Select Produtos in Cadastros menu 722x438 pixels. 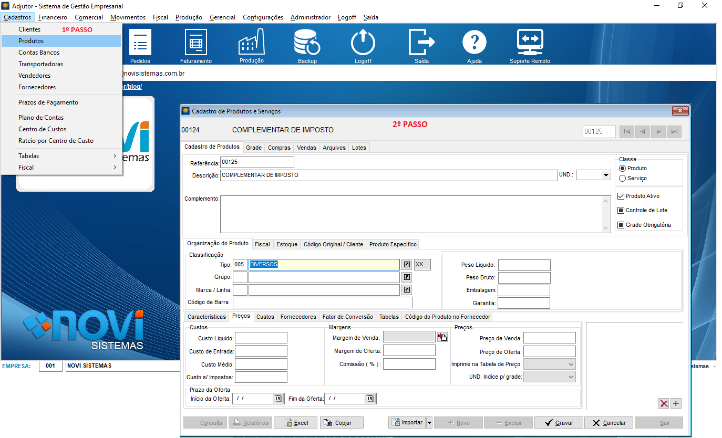[61, 41]
